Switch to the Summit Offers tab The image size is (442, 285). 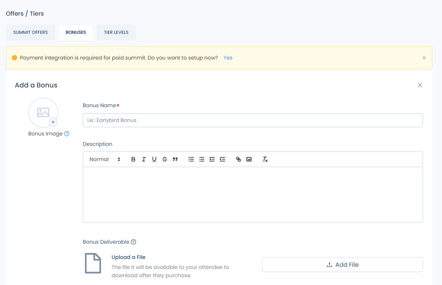(x=31, y=32)
